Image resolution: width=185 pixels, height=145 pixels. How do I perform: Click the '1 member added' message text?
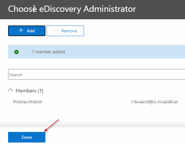(49, 52)
